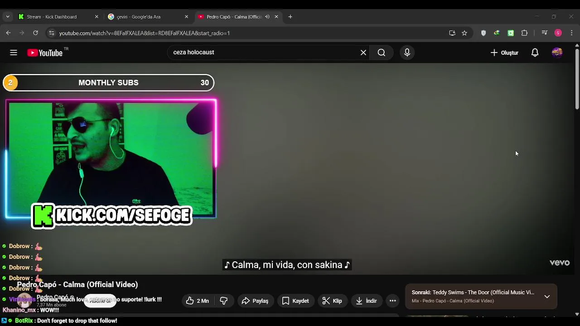Close the çeviri Google tab
The image size is (580, 326).
pyautogui.click(x=186, y=17)
